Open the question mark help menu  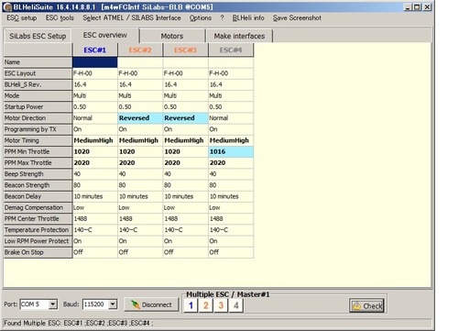click(x=222, y=18)
